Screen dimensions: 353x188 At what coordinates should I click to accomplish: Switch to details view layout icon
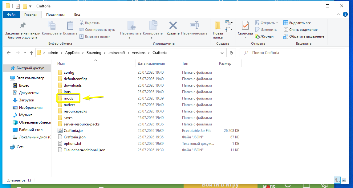pyautogui.click(x=337, y=180)
